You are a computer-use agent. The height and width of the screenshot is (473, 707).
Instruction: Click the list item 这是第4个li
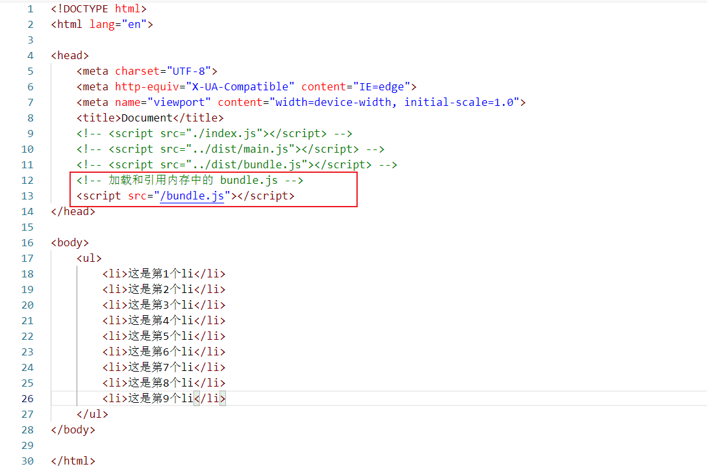164,320
